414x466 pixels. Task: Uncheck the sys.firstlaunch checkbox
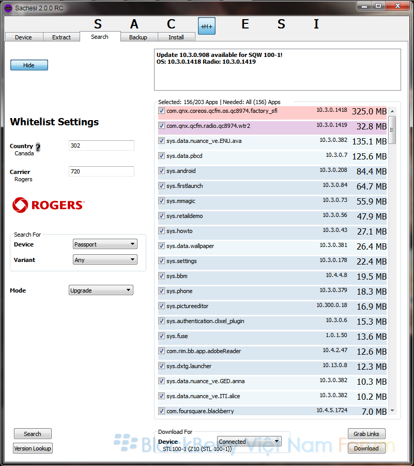click(161, 186)
